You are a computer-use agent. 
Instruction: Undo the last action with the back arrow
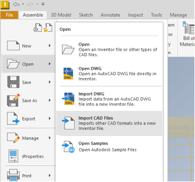16,4
